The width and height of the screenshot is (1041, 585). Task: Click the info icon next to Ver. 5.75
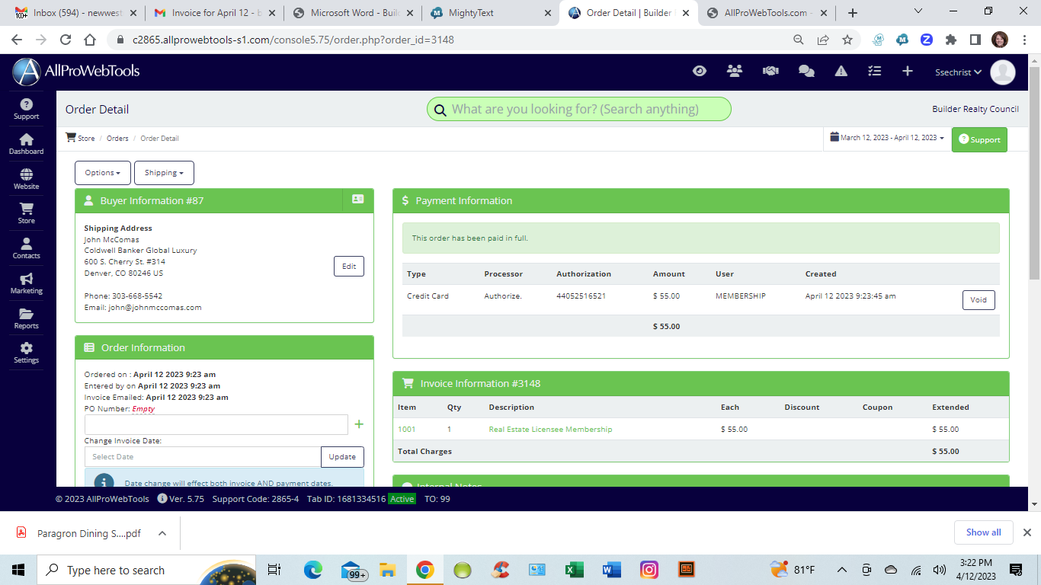(162, 499)
